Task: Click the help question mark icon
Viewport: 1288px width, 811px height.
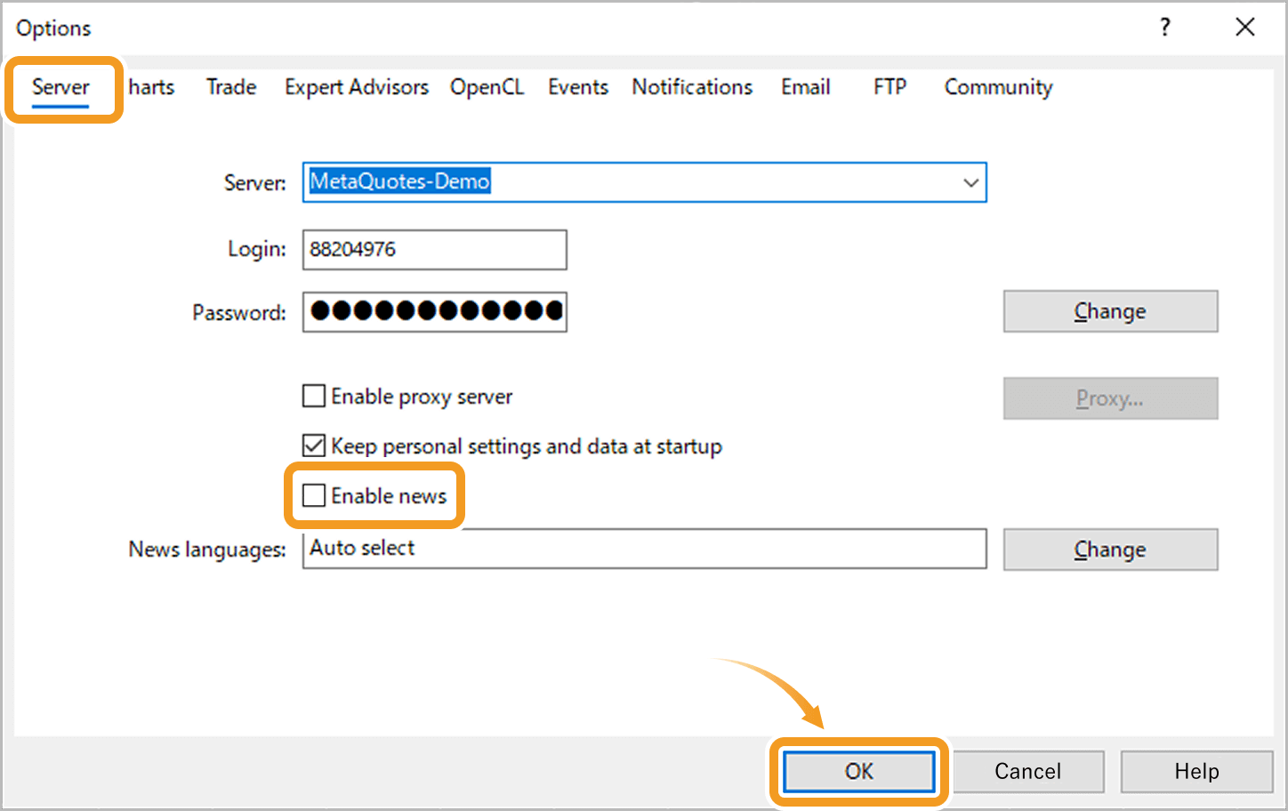Action: (x=1164, y=28)
